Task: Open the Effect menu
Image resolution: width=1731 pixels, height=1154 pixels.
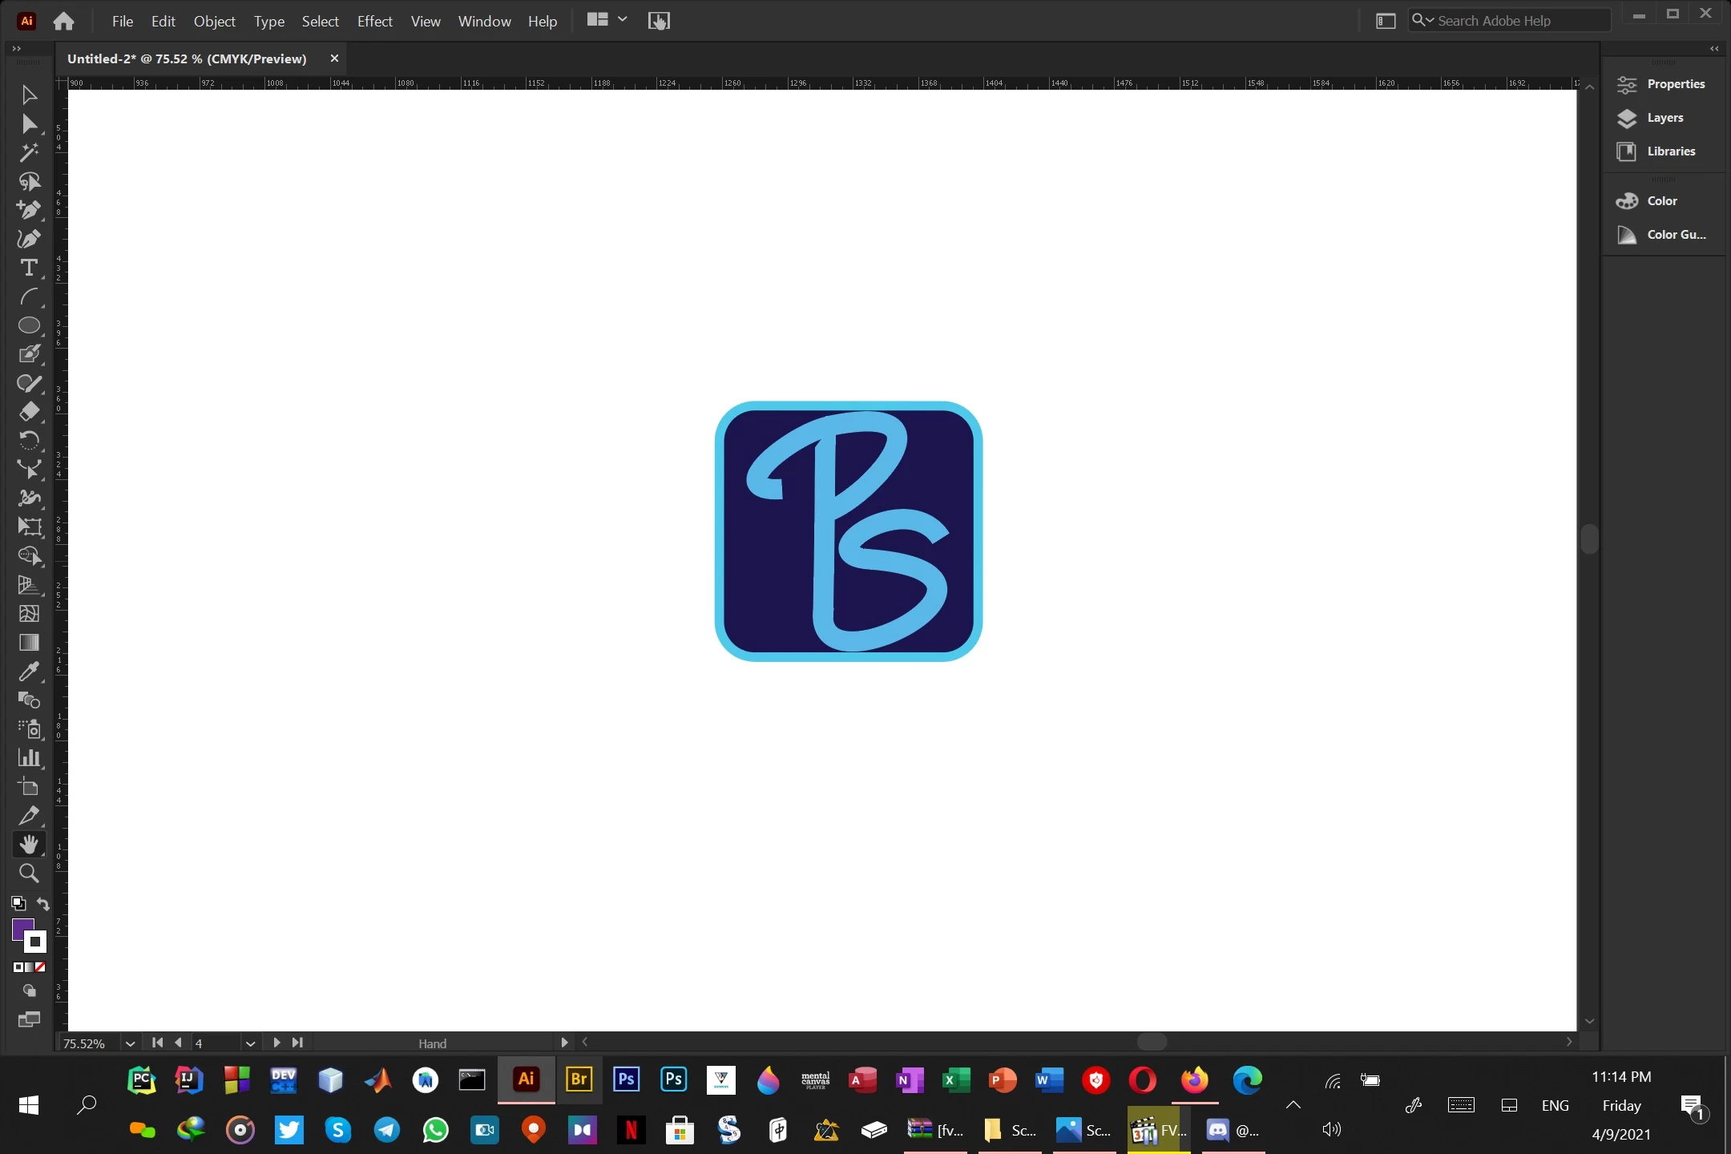Action: click(x=374, y=22)
